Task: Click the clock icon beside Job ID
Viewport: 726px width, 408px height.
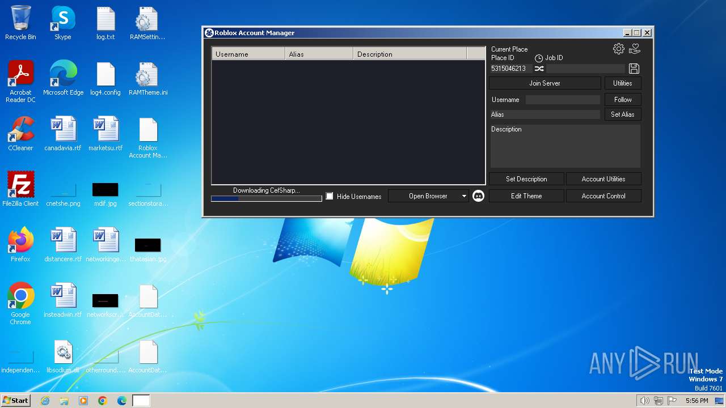Action: coord(539,58)
